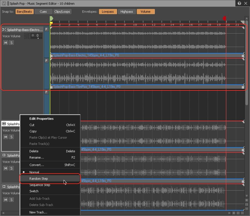The width and height of the screenshot is (250, 216).
Task: Click the green entry cue marker on timeline
Action: pyautogui.click(x=51, y=18)
